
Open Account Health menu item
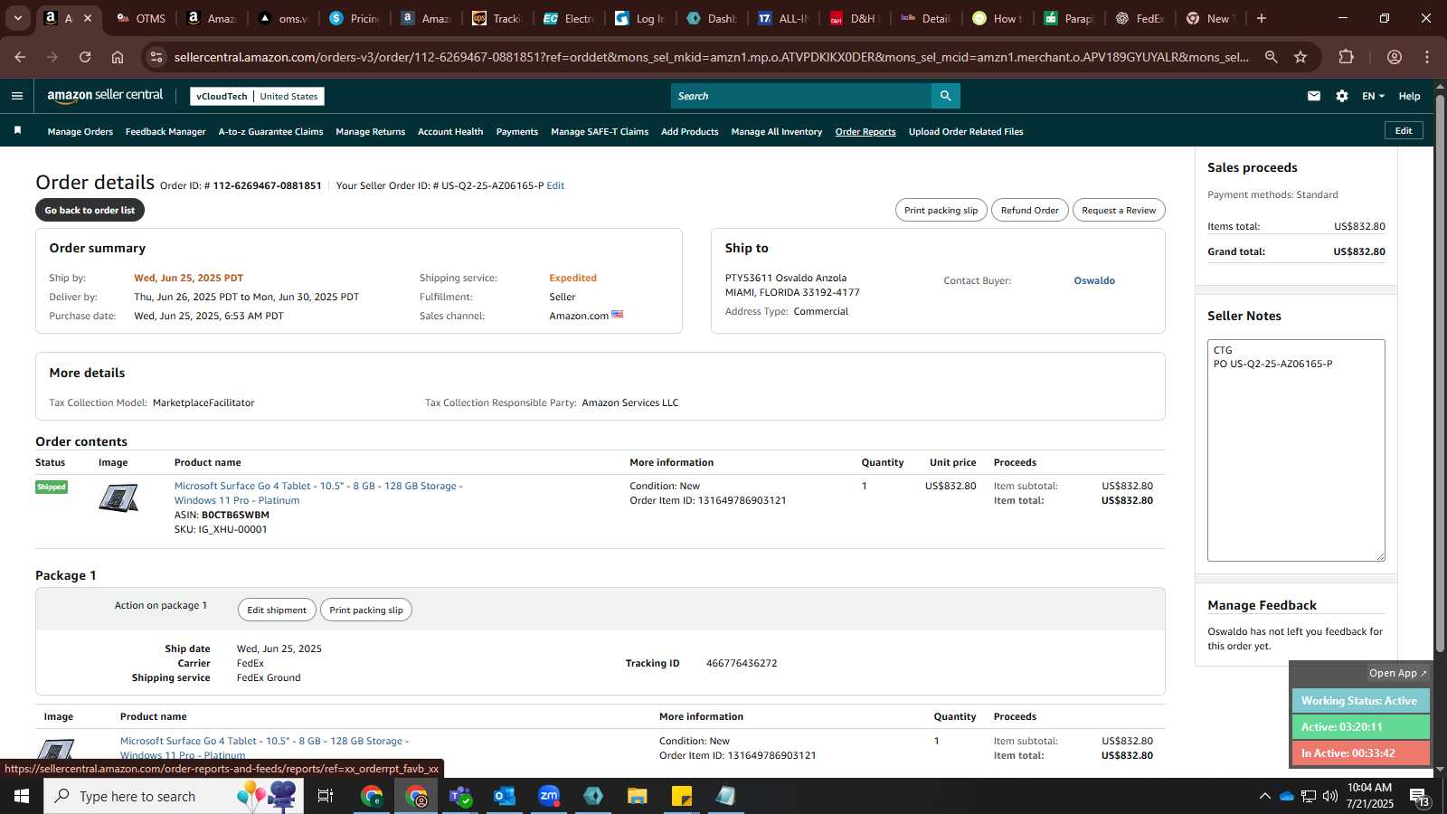point(450,131)
